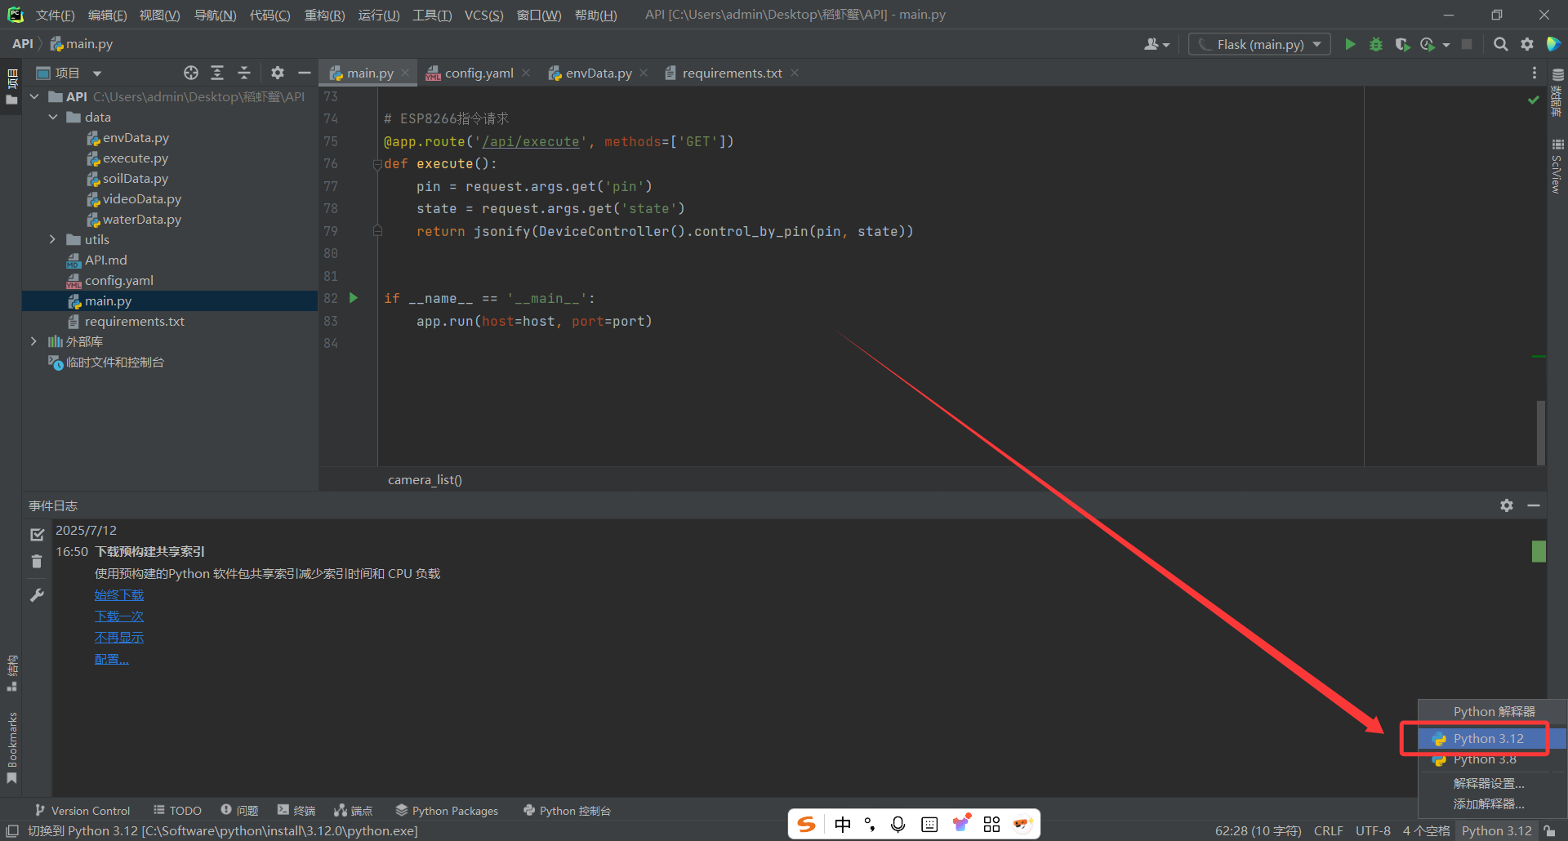The height and width of the screenshot is (841, 1568).
Task: Start debugging with the bug icon
Action: click(x=1376, y=44)
